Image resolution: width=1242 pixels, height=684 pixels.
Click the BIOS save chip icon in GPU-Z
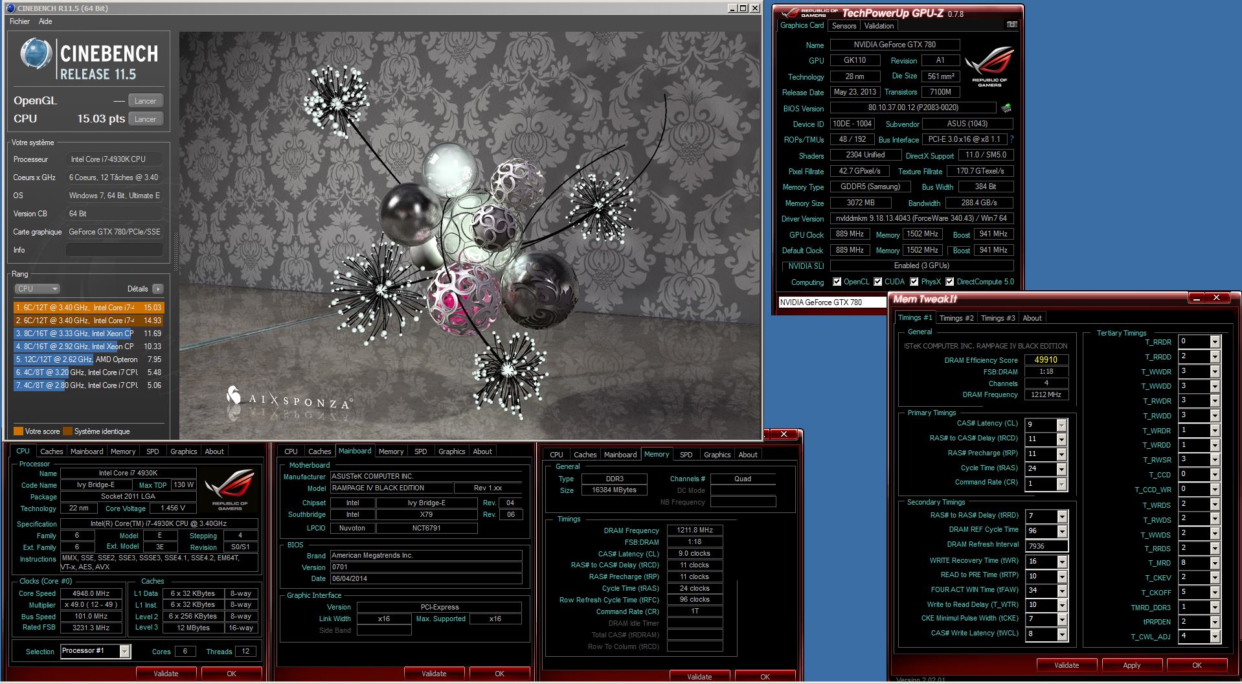coord(1006,108)
